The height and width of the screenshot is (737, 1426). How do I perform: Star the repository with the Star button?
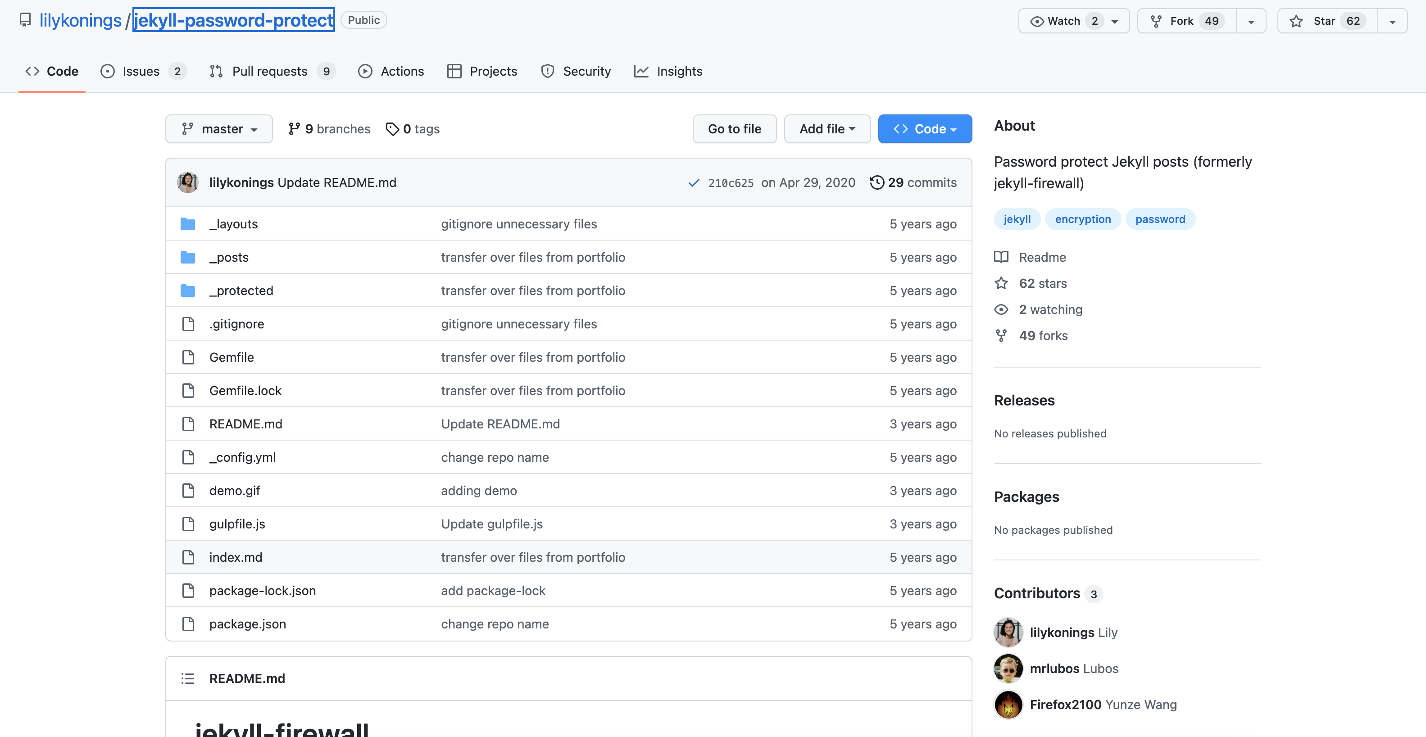pyautogui.click(x=1327, y=21)
